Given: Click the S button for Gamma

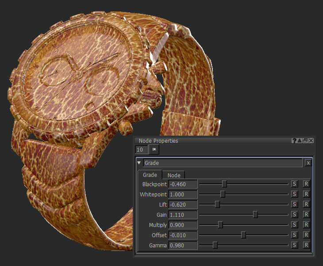Looking at the screenshot, I should [294, 245].
